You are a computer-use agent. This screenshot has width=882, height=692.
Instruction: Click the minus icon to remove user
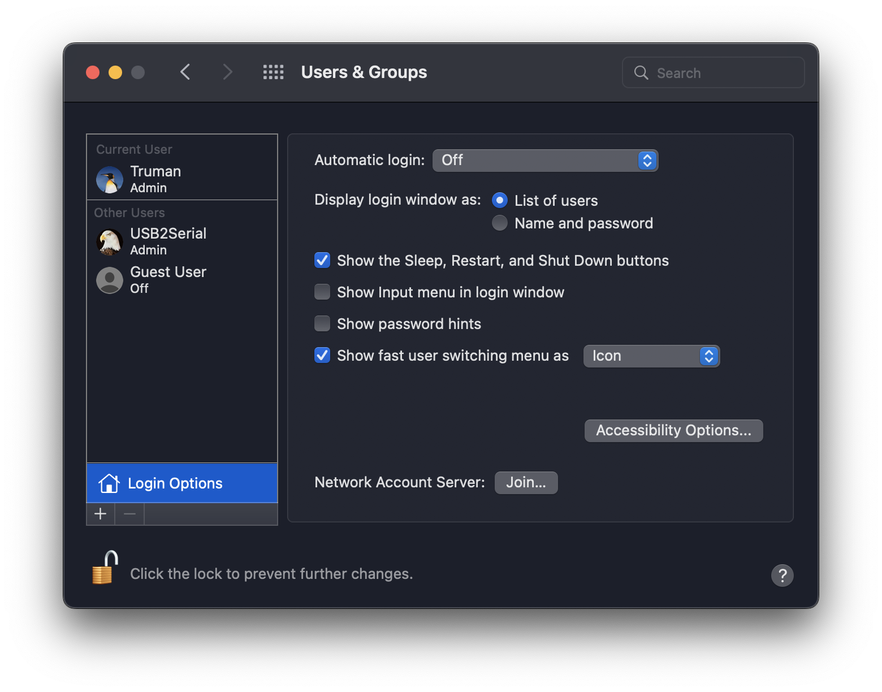click(129, 514)
